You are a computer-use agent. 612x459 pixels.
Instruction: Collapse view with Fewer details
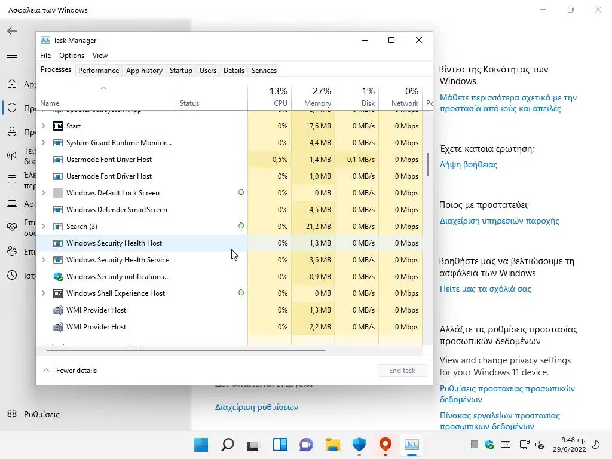click(70, 371)
